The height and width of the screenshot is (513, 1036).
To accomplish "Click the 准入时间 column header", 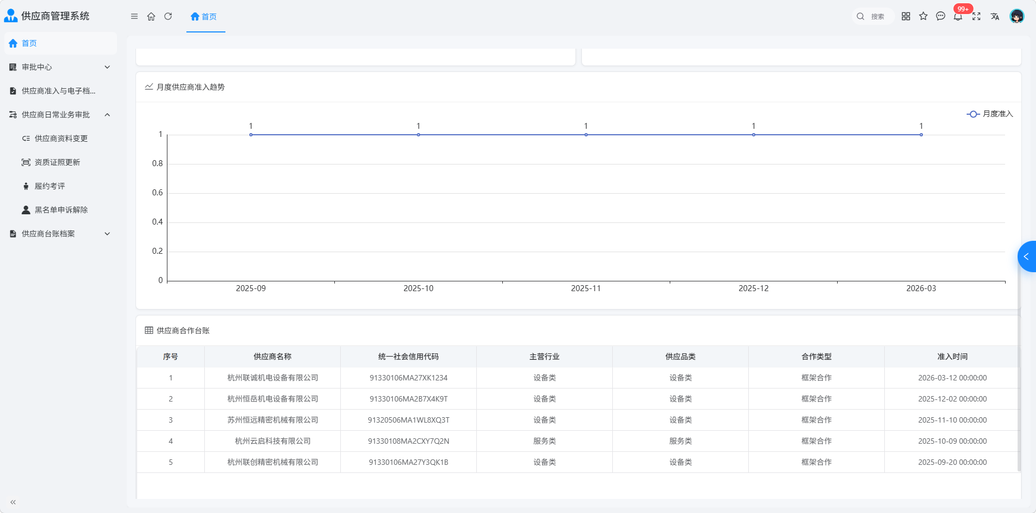I will 952,357.
